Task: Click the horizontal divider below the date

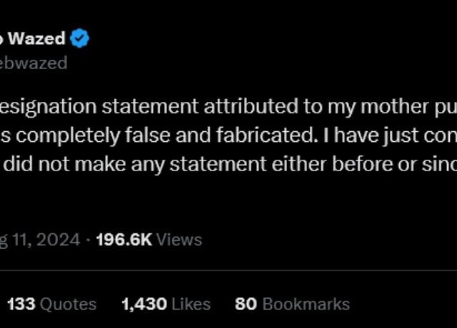Action: click(x=228, y=270)
